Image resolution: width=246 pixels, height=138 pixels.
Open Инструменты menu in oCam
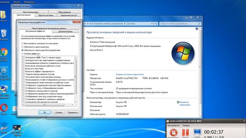point(173,125)
